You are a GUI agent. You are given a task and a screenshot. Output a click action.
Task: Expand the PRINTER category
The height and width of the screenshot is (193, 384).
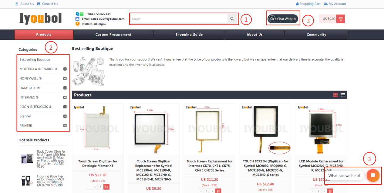coord(65,126)
